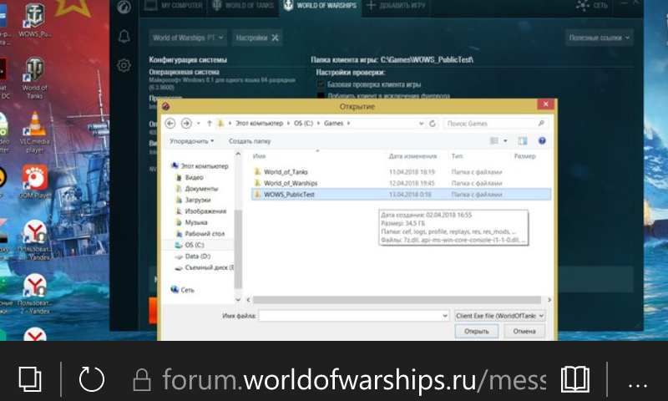668x401 pixels.
Task: Open the settings gear in the game center sidebar
Action: [124, 65]
